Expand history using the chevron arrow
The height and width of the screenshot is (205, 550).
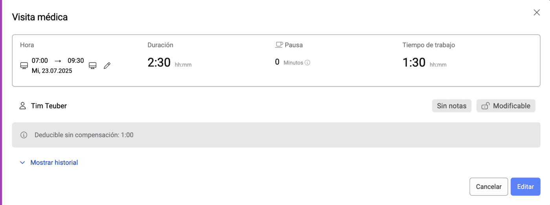pos(22,163)
